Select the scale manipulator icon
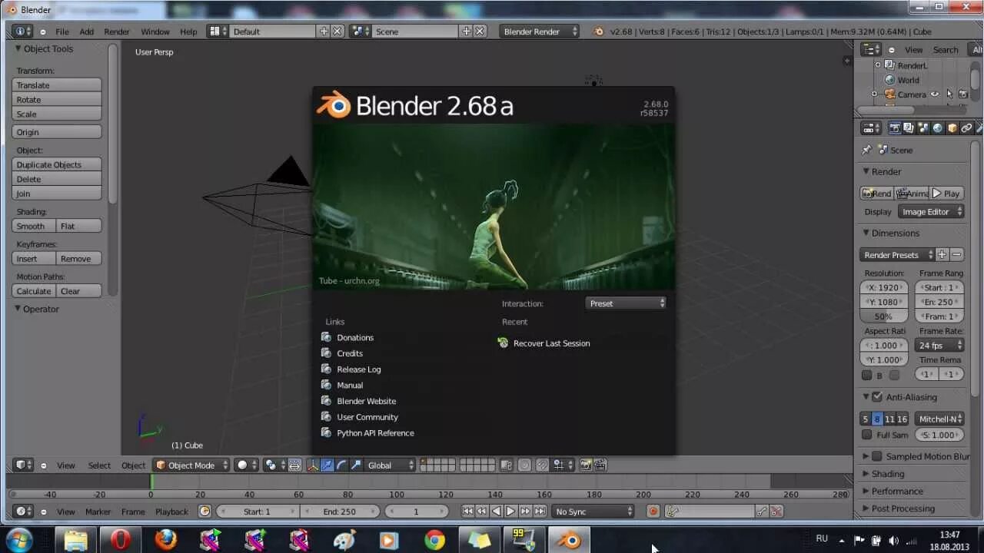 tap(355, 465)
